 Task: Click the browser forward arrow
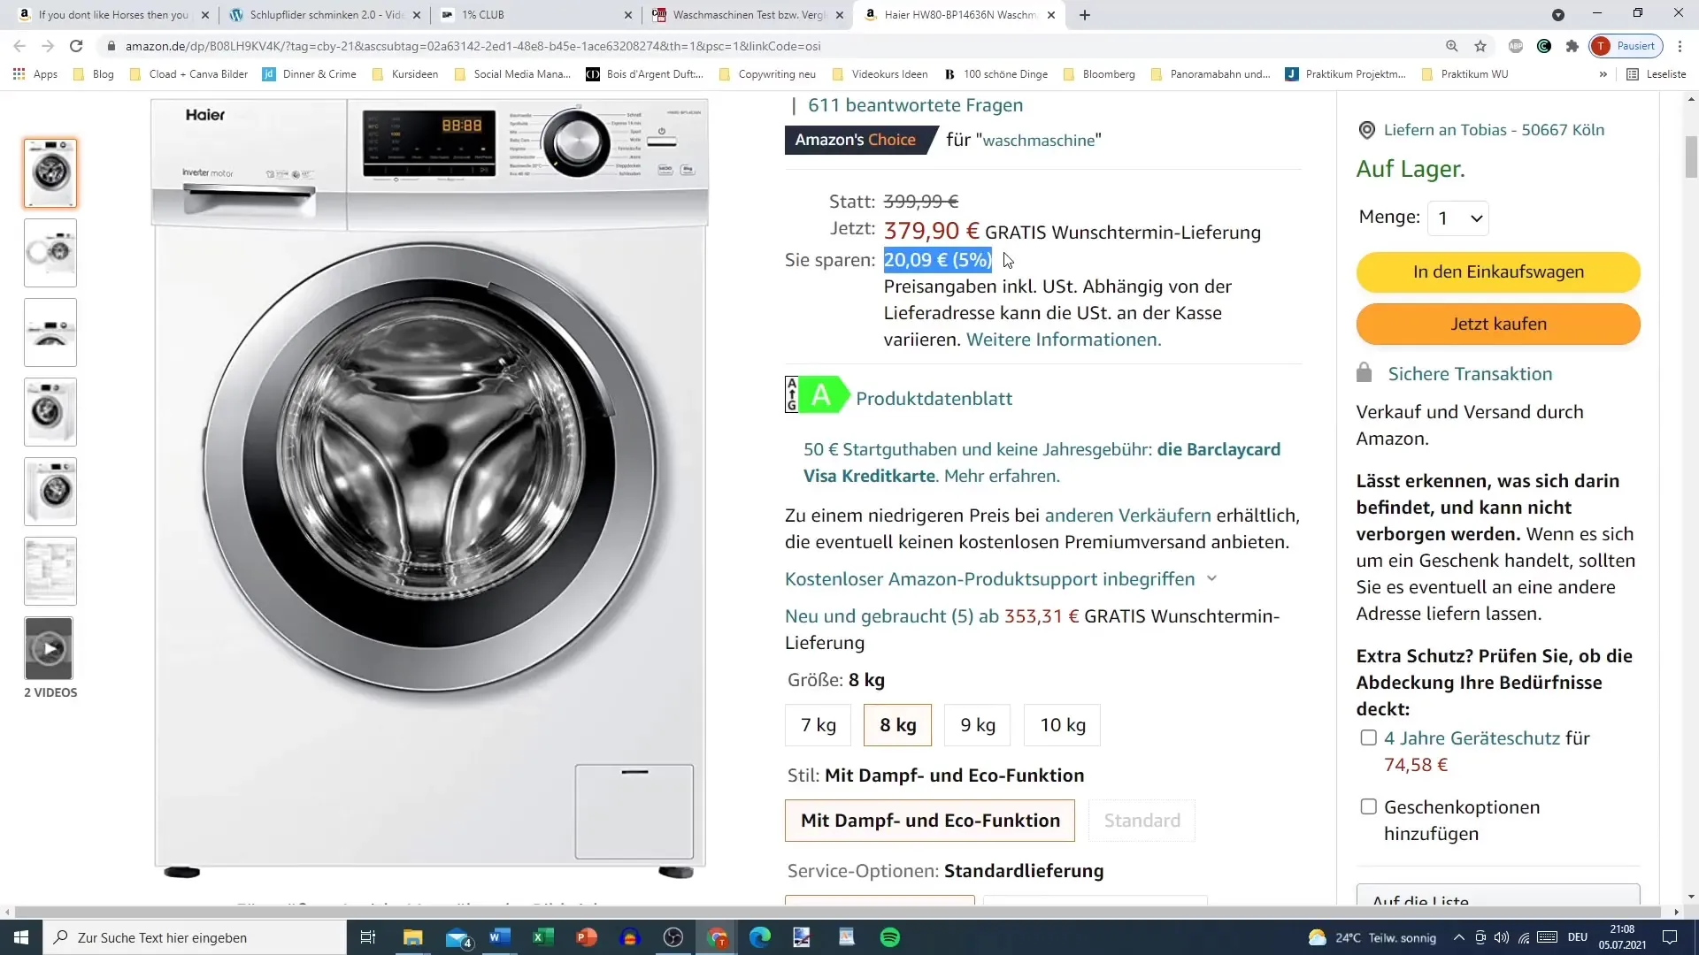(48, 46)
